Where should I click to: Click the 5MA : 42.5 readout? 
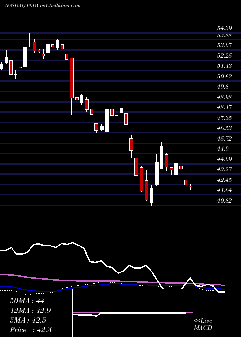28,320
